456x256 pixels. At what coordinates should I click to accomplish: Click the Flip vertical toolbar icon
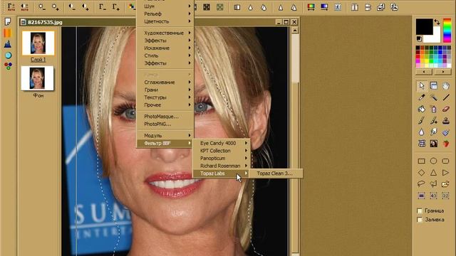click(368, 7)
